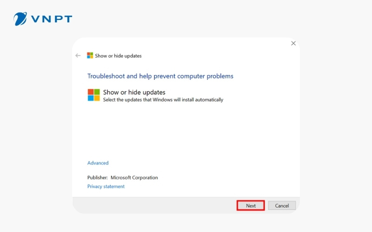372x232 pixels.
Task: Click the "Troubleshoot and help prevent computer problems" heading
Action: [160, 76]
